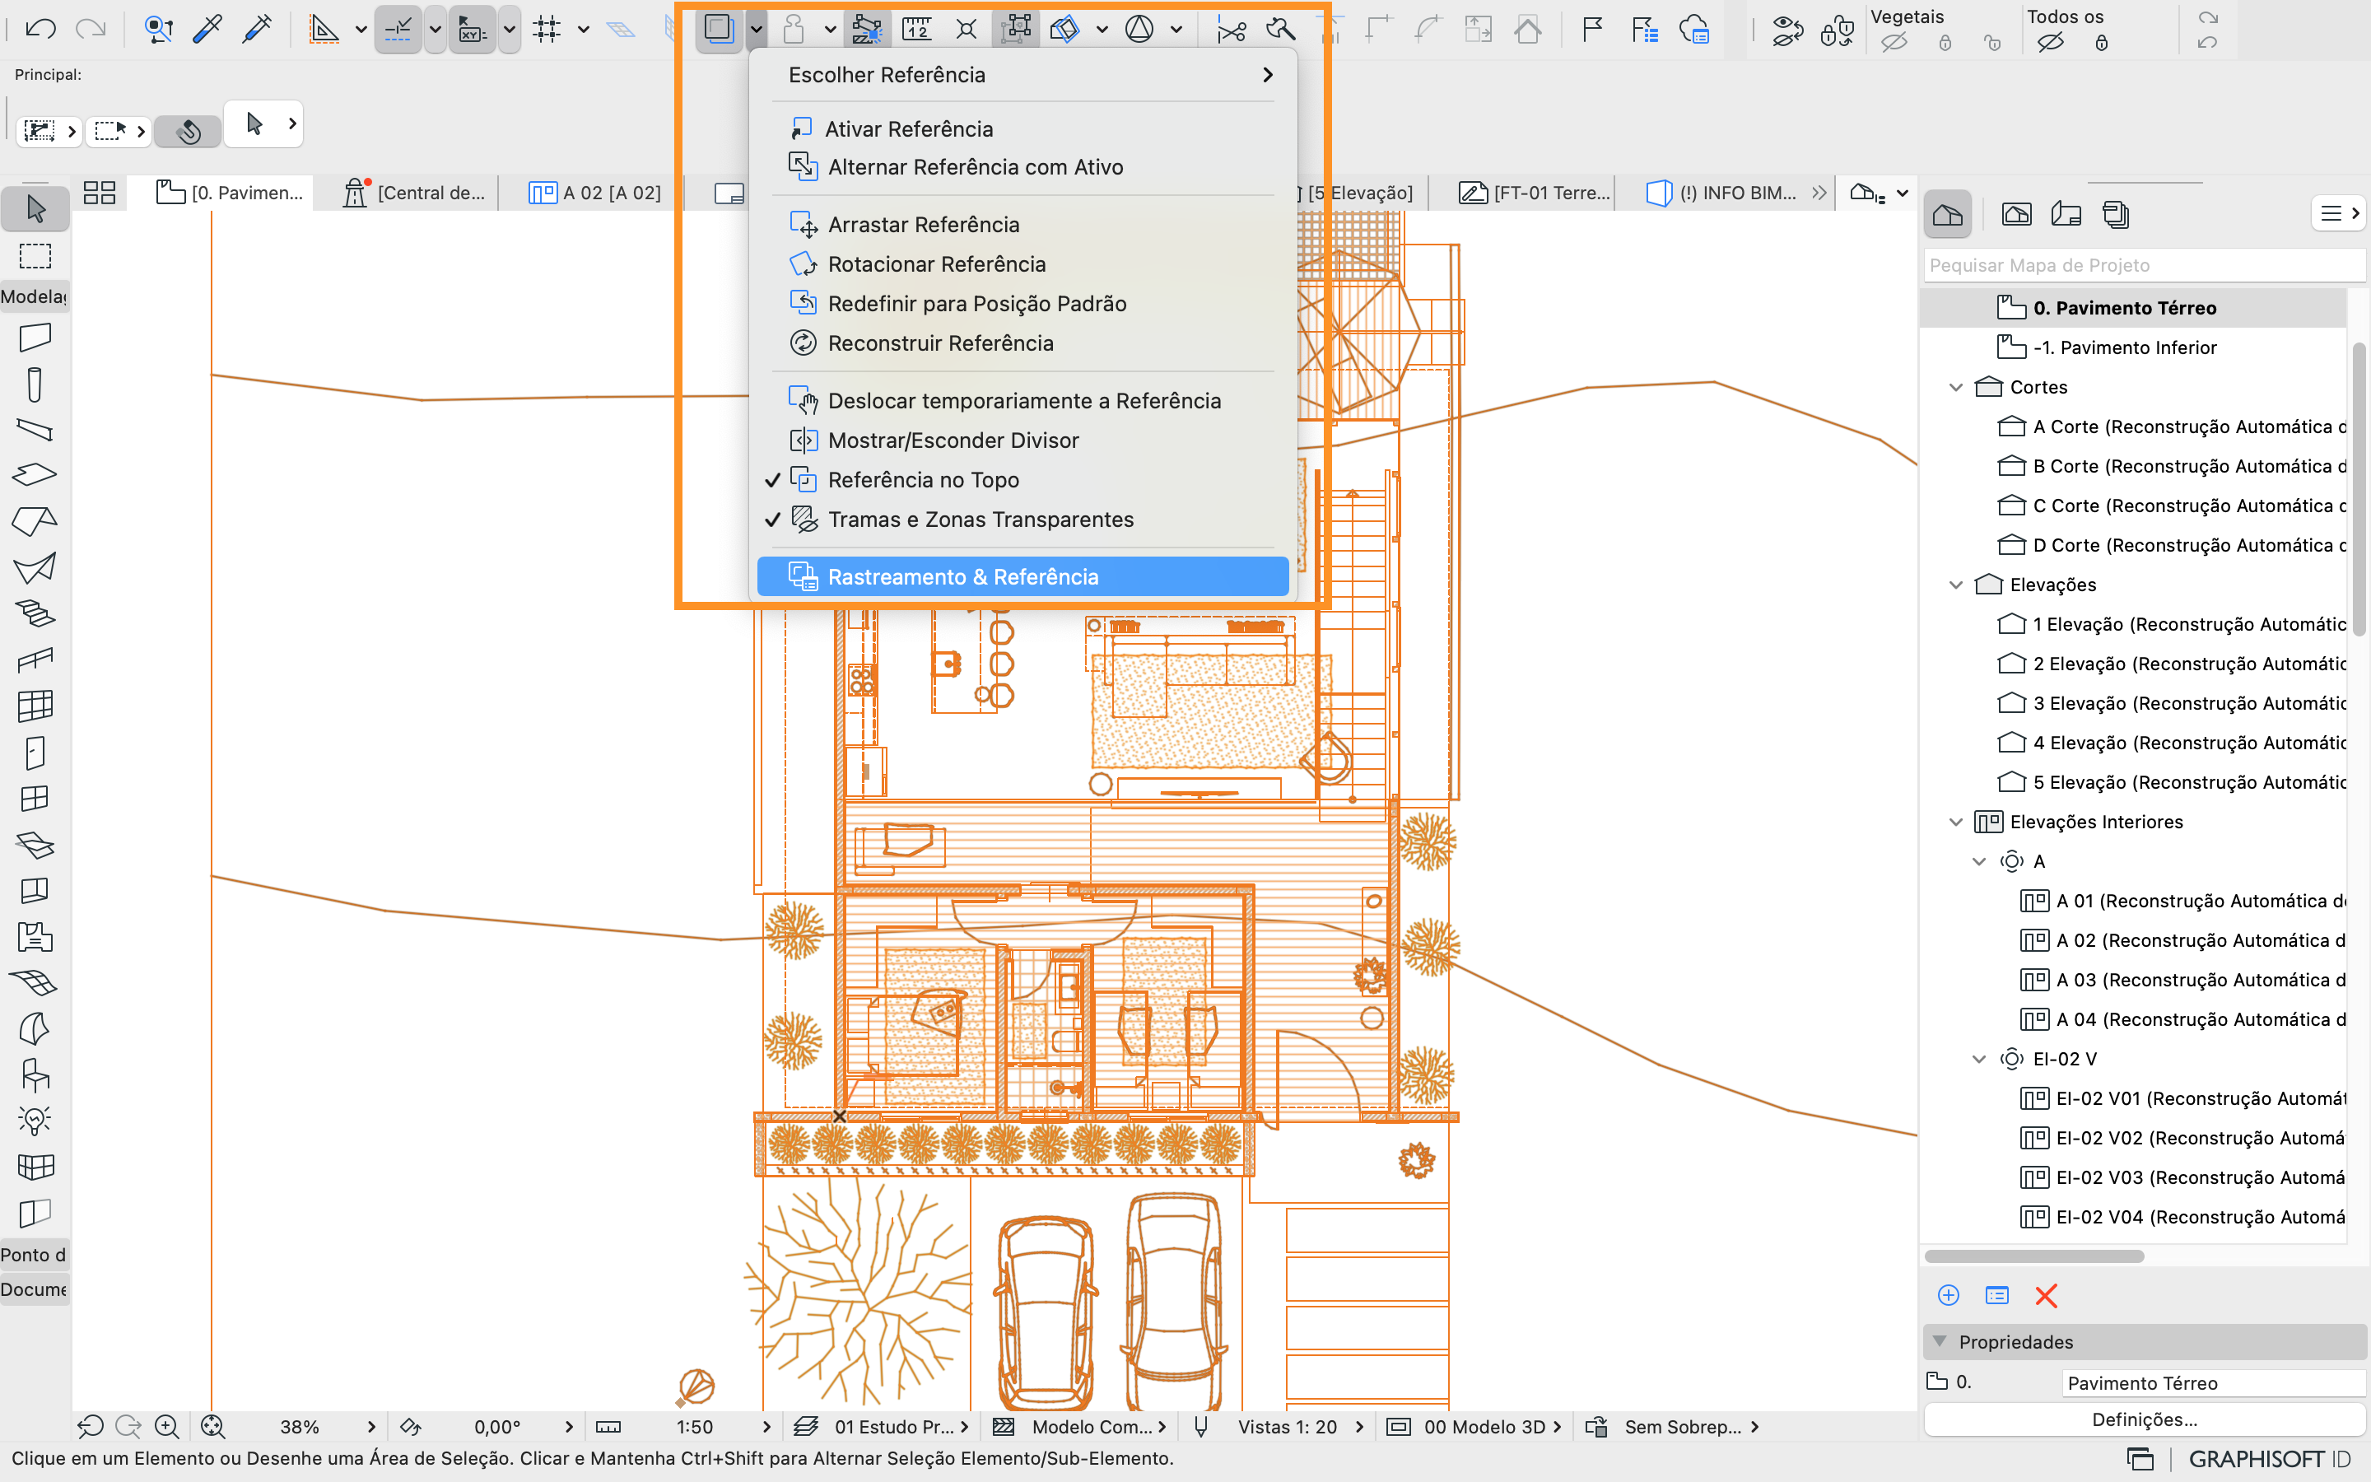This screenshot has height=1482, width=2371.
Task: Select the Split tool (axe icon)
Action: click(x=1280, y=29)
